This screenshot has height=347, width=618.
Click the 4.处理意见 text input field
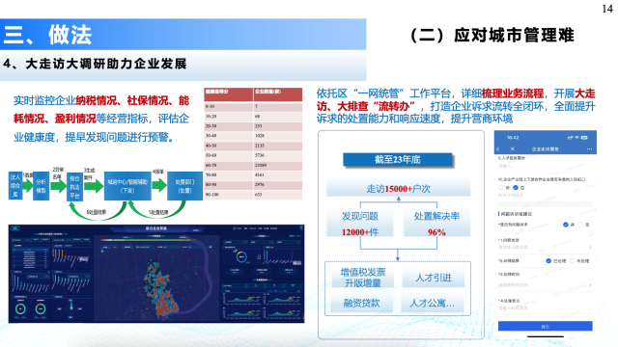pos(546,308)
